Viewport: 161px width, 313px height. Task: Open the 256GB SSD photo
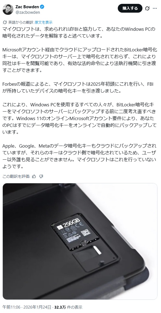click(x=80, y=241)
